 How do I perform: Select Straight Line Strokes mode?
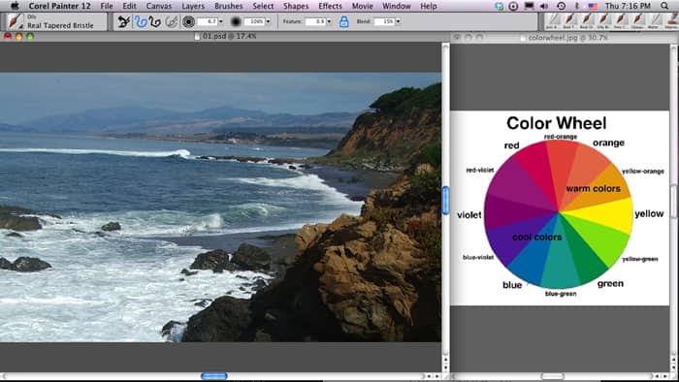155,21
